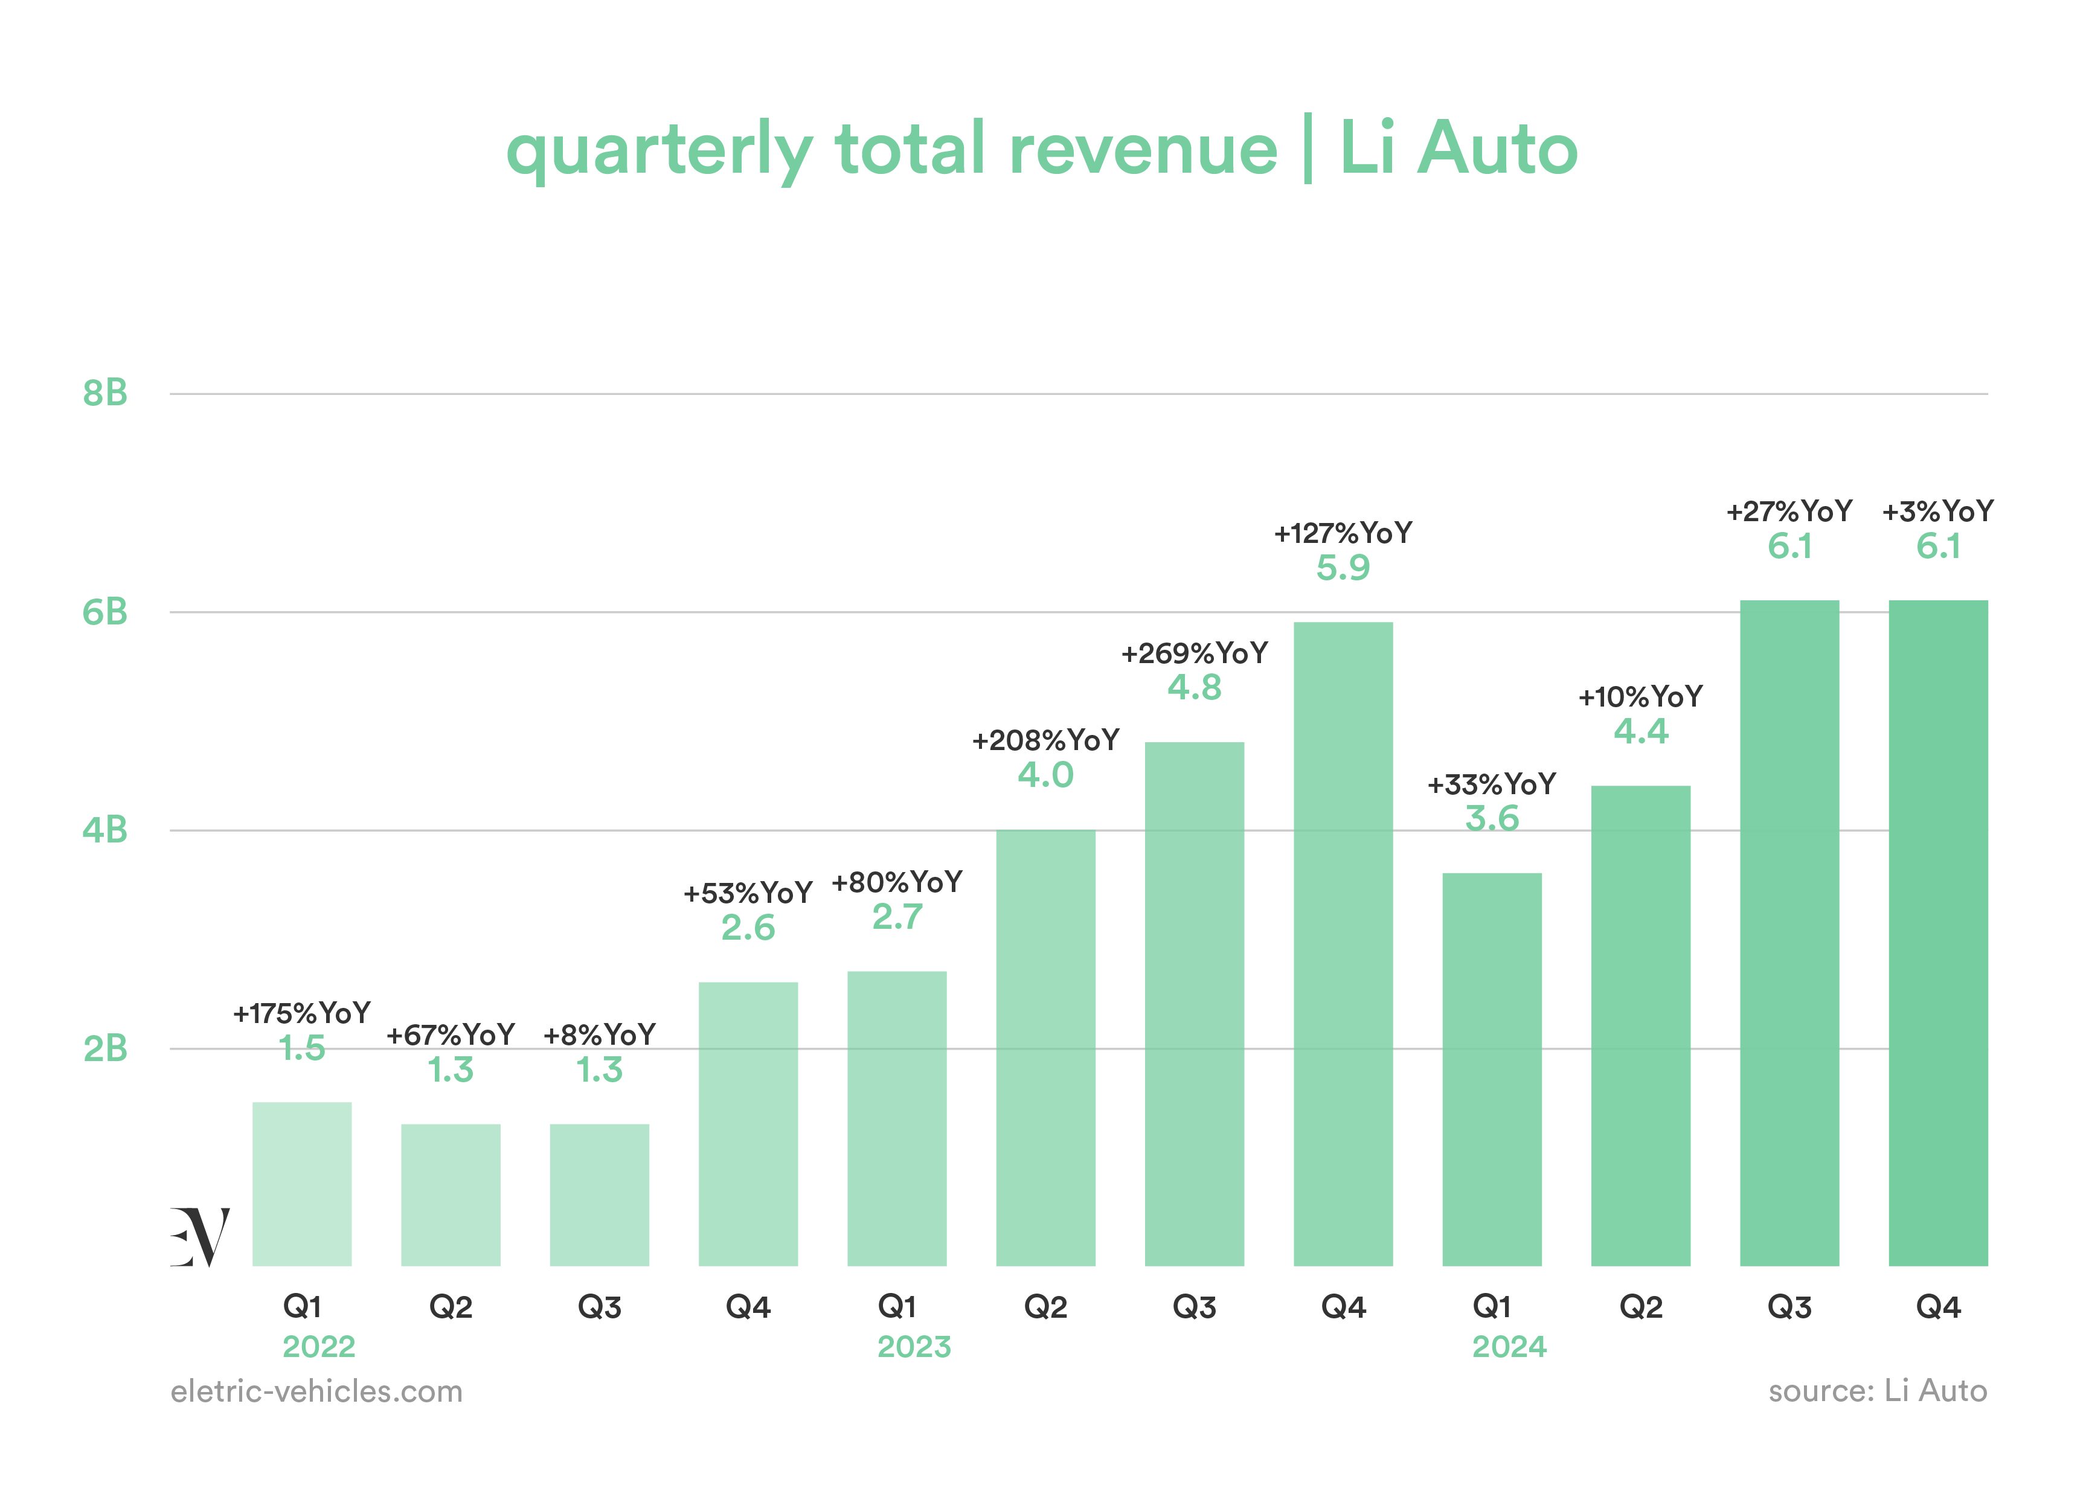Select the "+33%YoY" growth label
The height and width of the screenshot is (1511, 2086).
click(x=1492, y=784)
